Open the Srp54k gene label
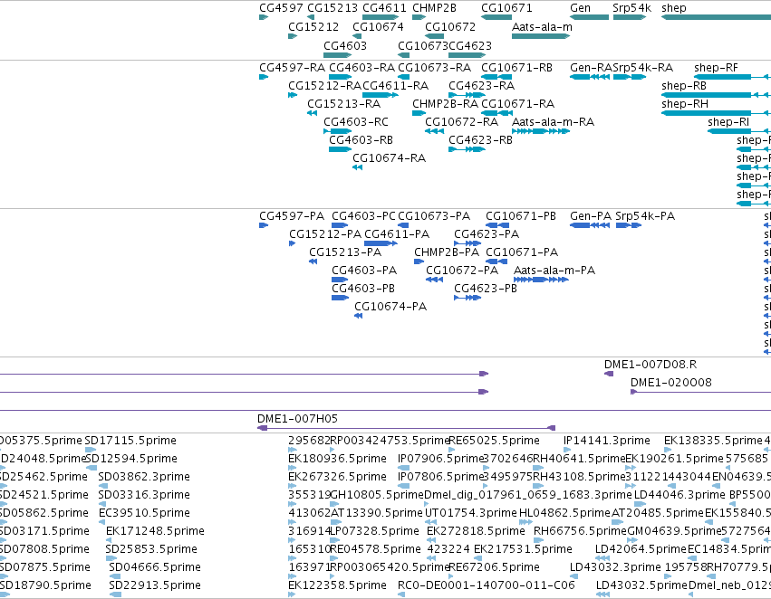Viewport: 771px width, 599px height. [x=631, y=8]
